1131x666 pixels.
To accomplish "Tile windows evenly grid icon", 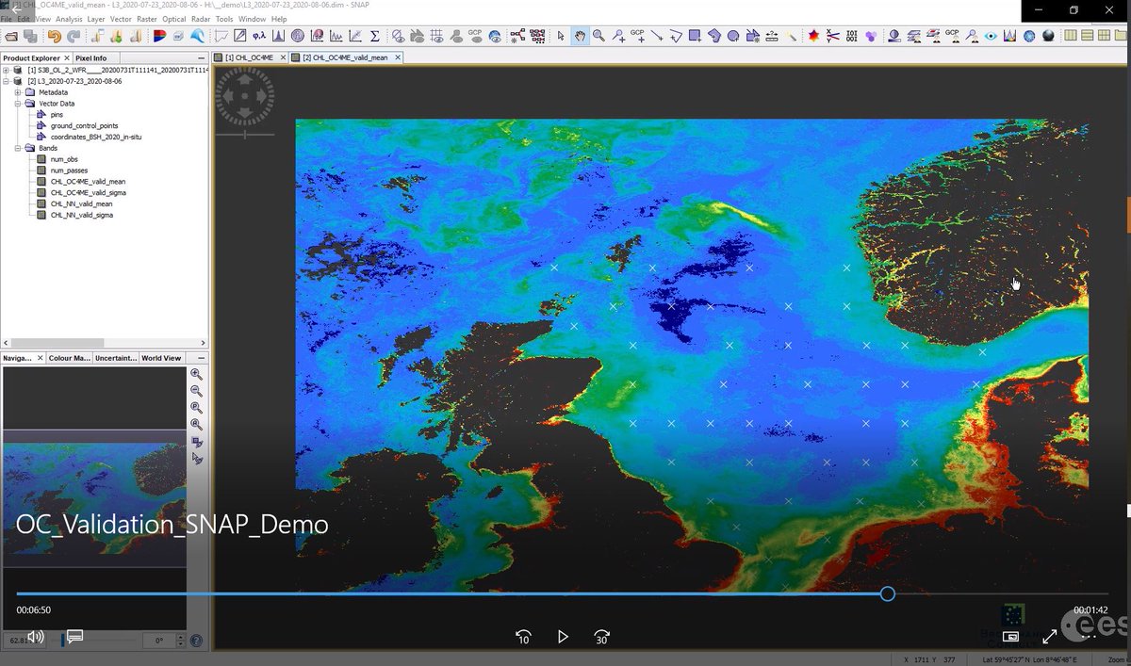I will (x=1104, y=36).
